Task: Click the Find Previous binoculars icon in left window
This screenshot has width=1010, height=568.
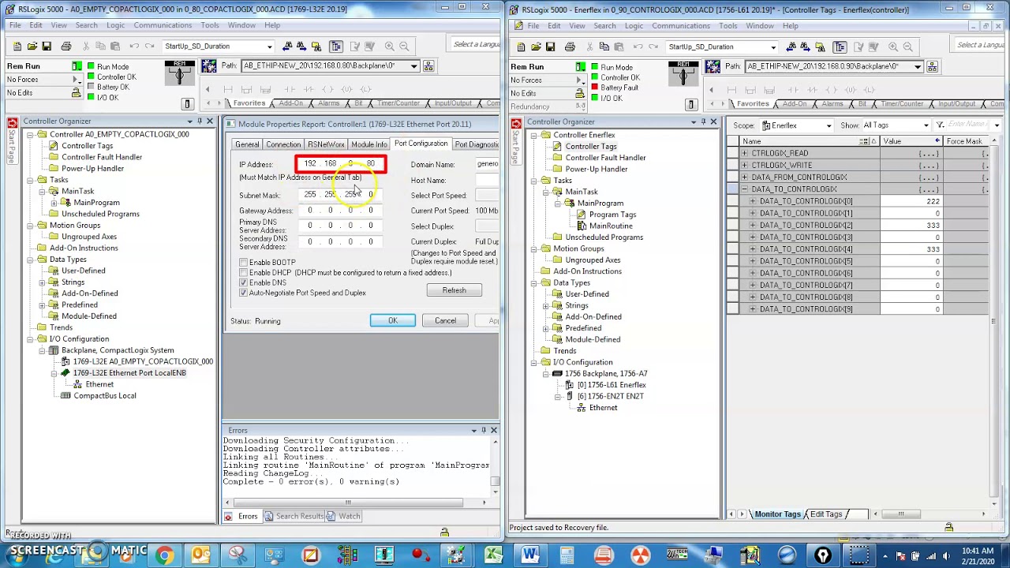Action: [287, 47]
